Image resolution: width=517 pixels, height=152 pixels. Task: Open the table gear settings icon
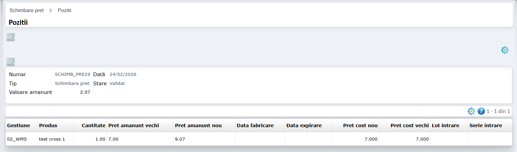point(471,111)
